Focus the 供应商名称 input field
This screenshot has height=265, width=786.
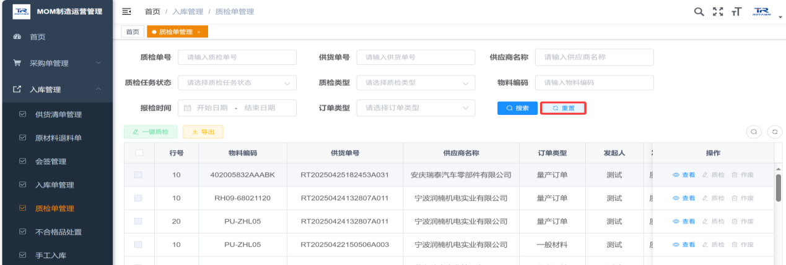(x=594, y=57)
